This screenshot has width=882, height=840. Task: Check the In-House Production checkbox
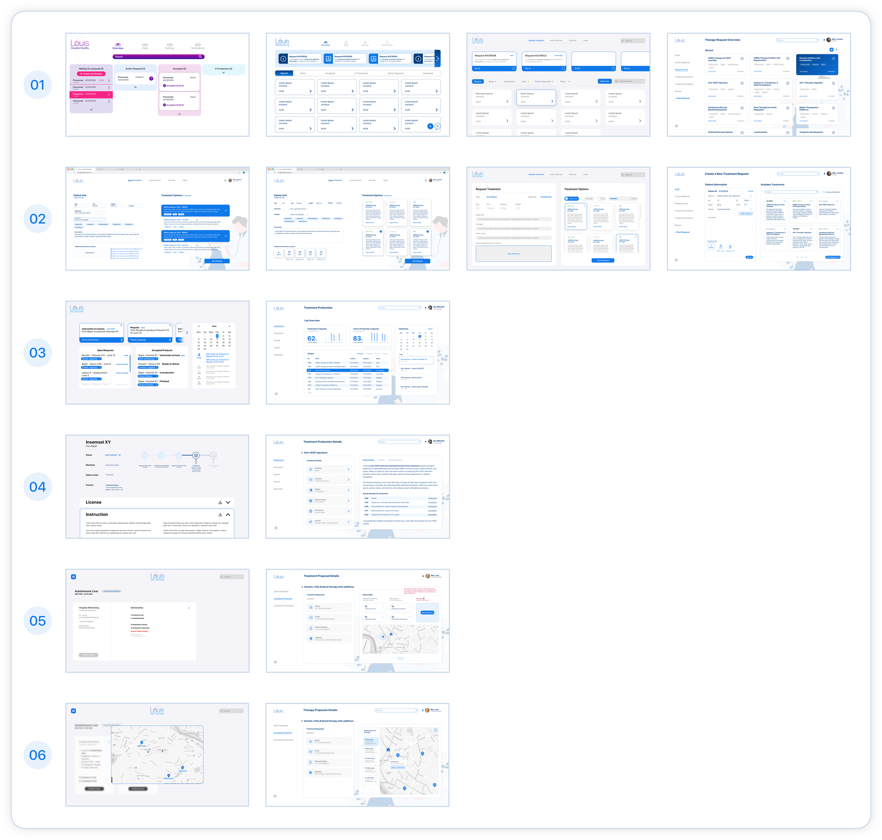tap(823, 192)
